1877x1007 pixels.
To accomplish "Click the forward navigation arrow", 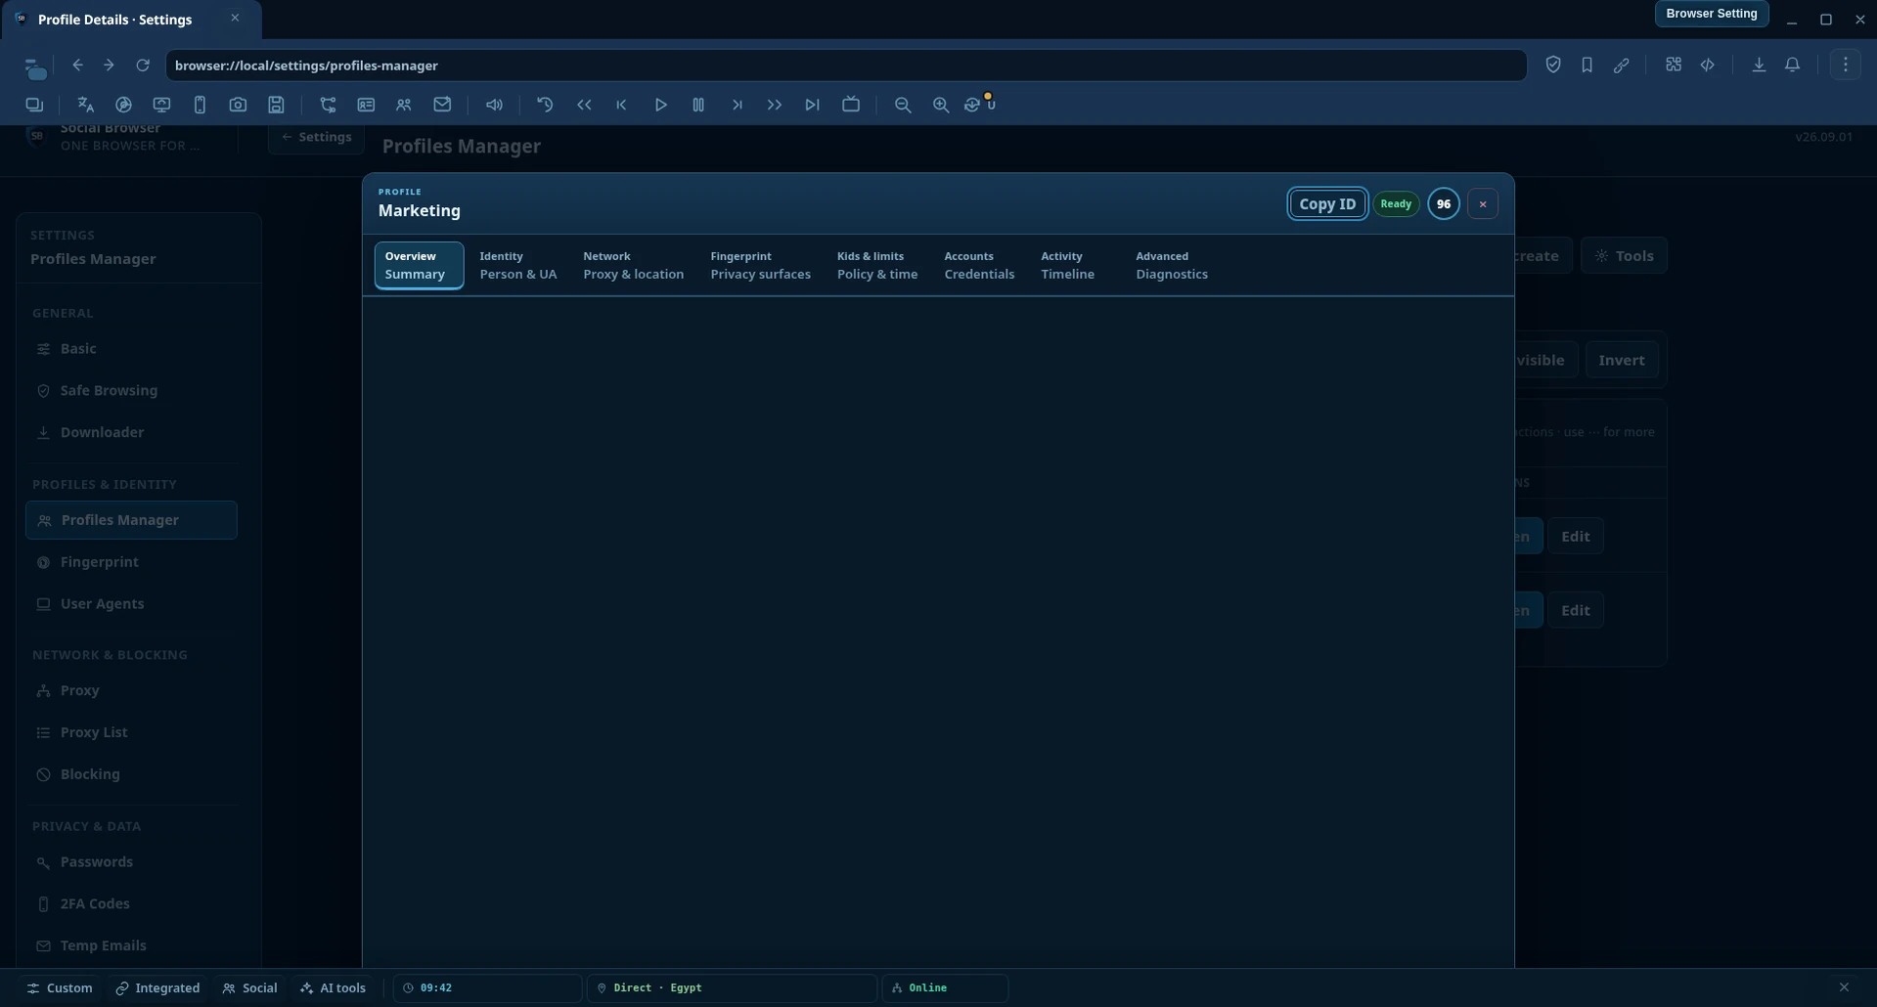I will 109,65.
